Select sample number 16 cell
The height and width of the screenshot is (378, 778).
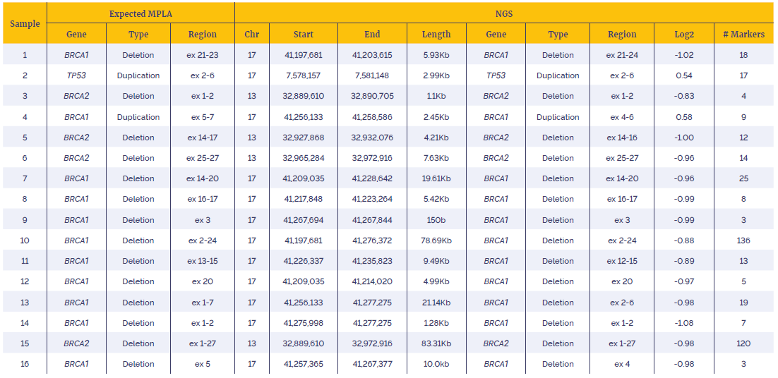(x=25, y=364)
